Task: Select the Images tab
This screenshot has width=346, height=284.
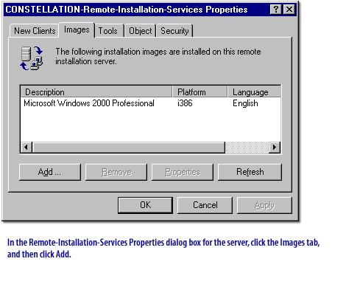Action: pos(77,30)
